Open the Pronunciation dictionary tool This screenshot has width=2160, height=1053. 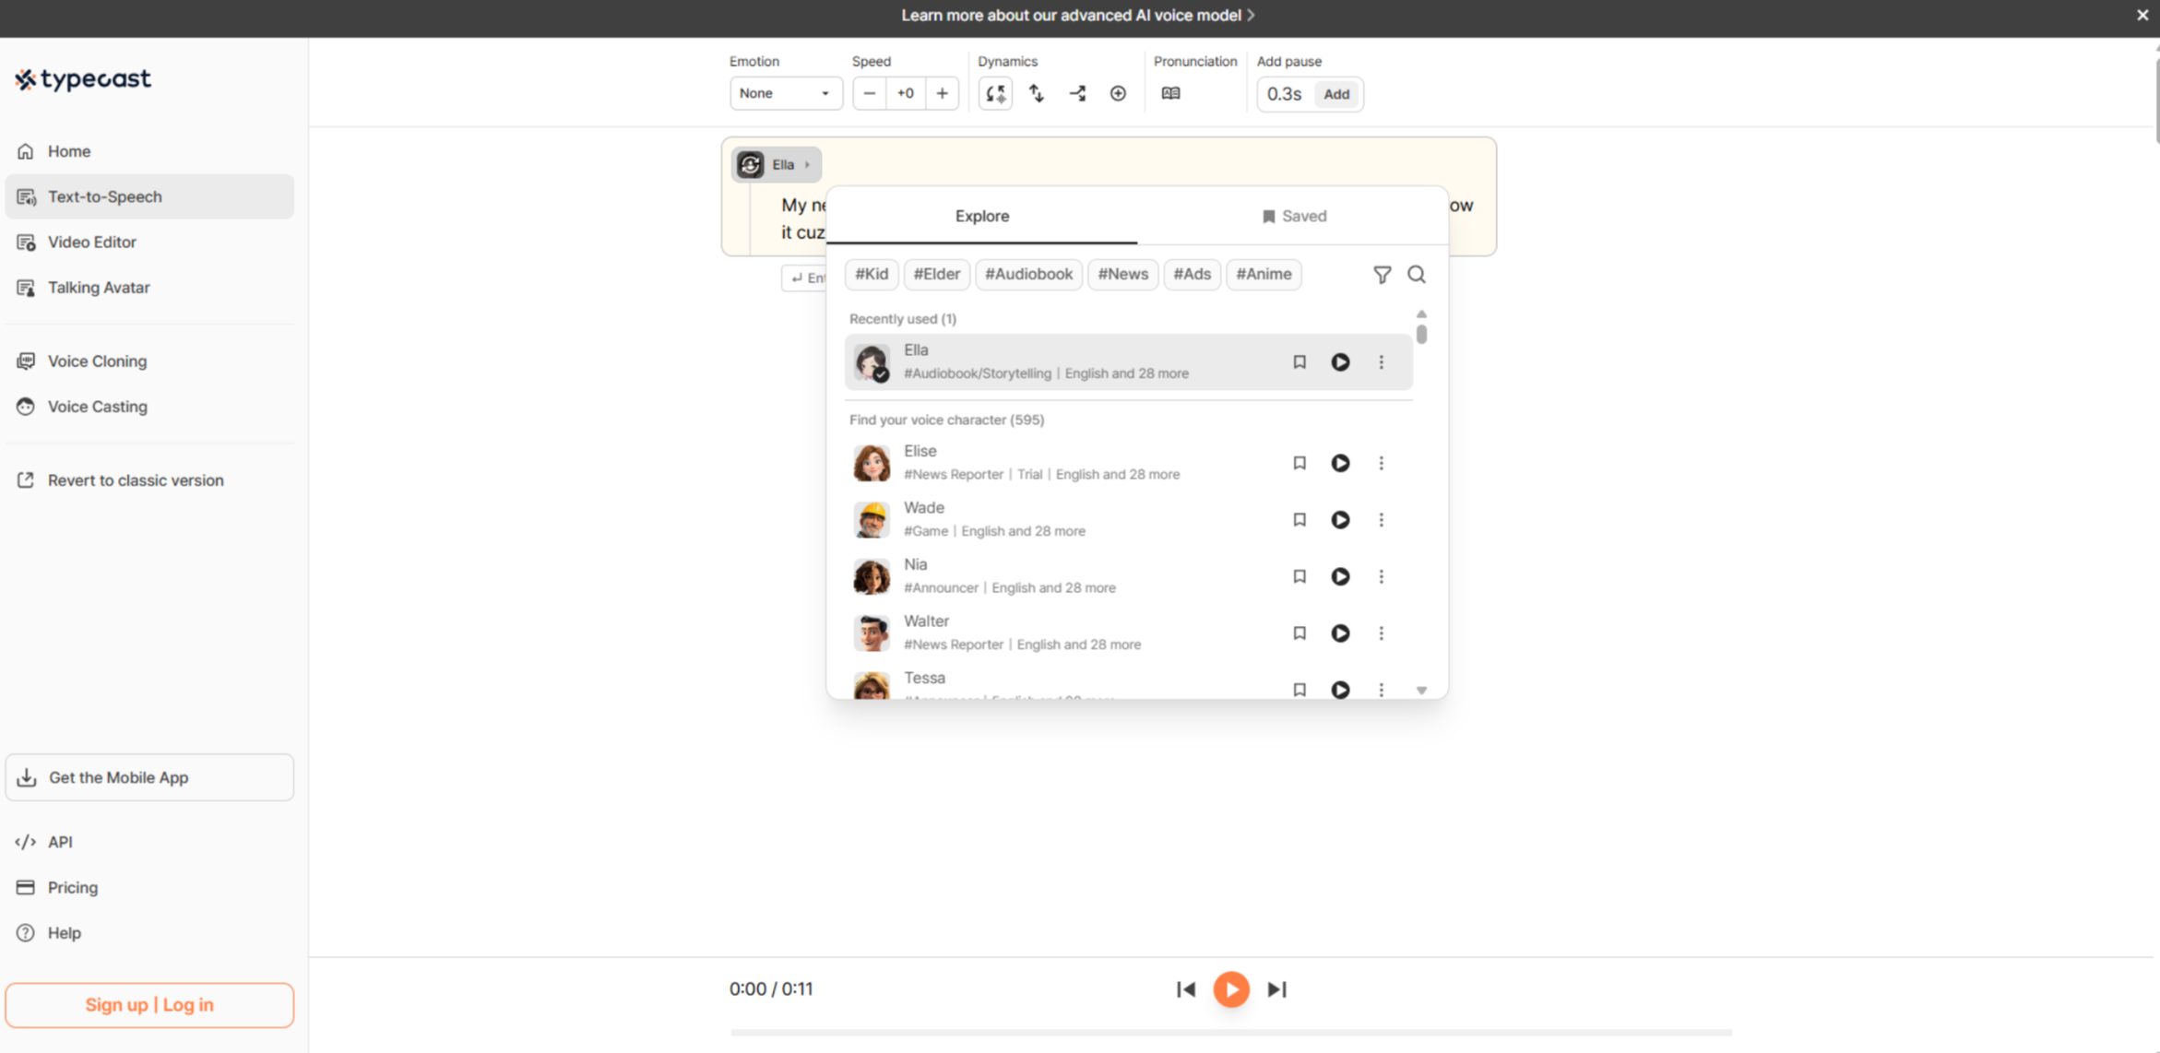1169,93
